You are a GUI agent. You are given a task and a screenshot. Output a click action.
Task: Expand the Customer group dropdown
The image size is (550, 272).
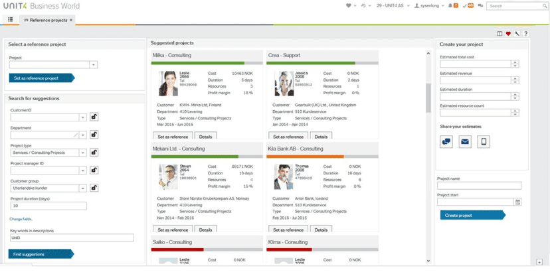pos(83,188)
